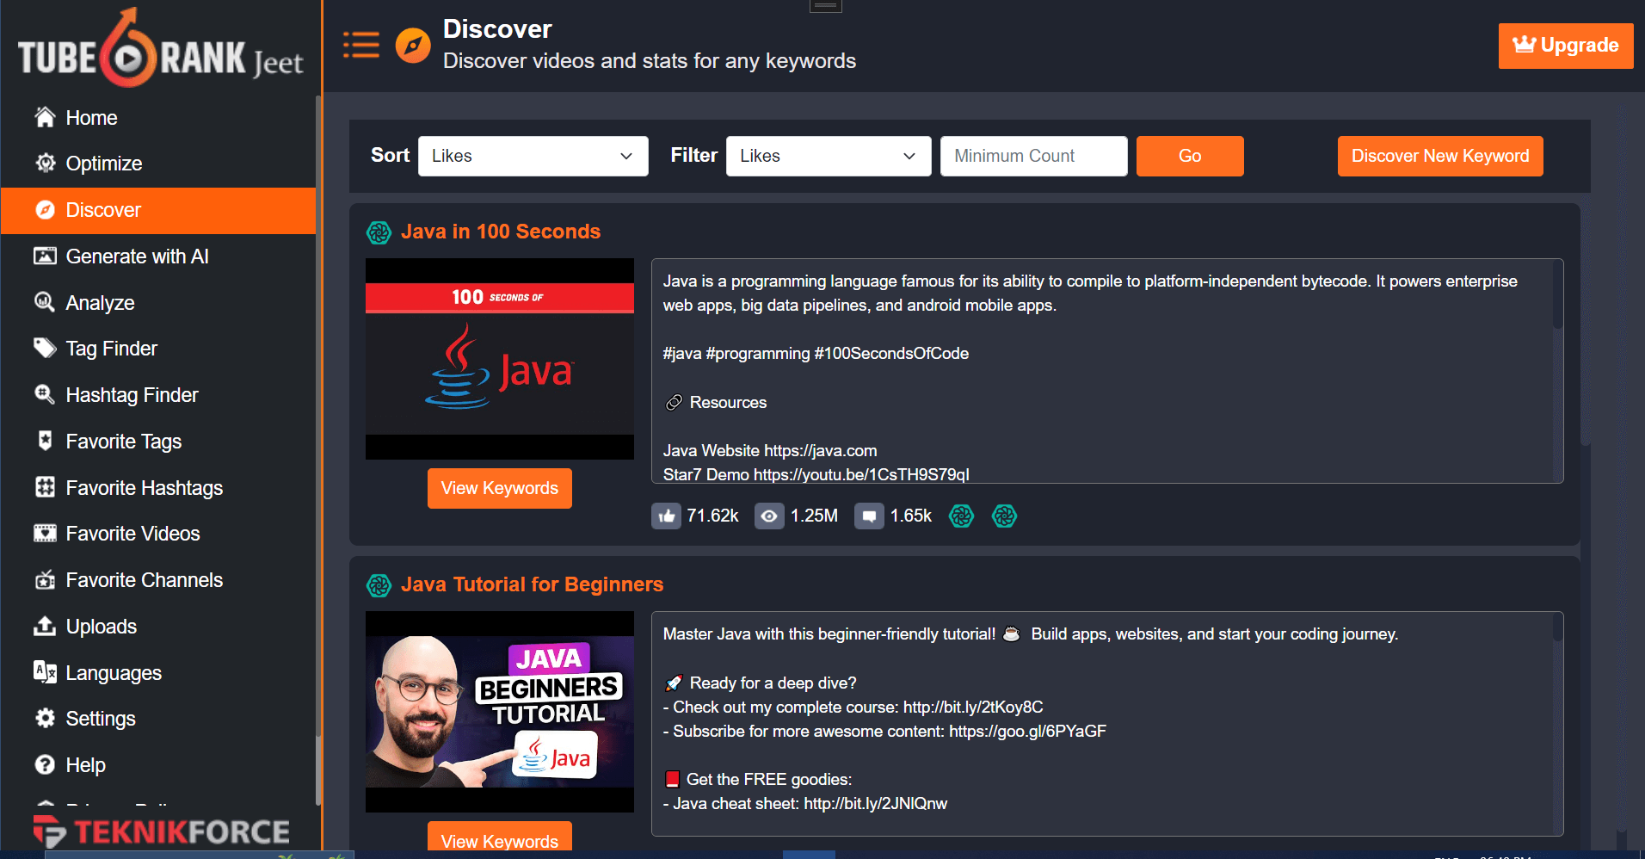Click the Favorite Channels icon

click(x=45, y=579)
